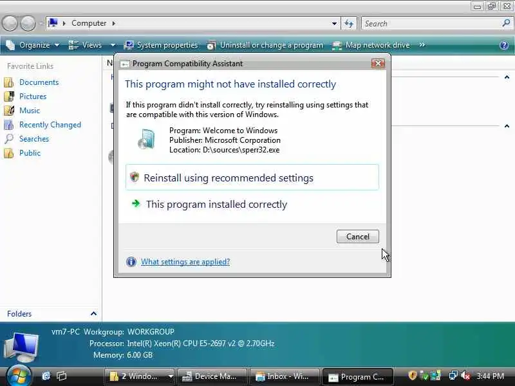Viewport: 515px width, 386px height.
Task: Click the Public folder icon
Action: tap(9, 153)
